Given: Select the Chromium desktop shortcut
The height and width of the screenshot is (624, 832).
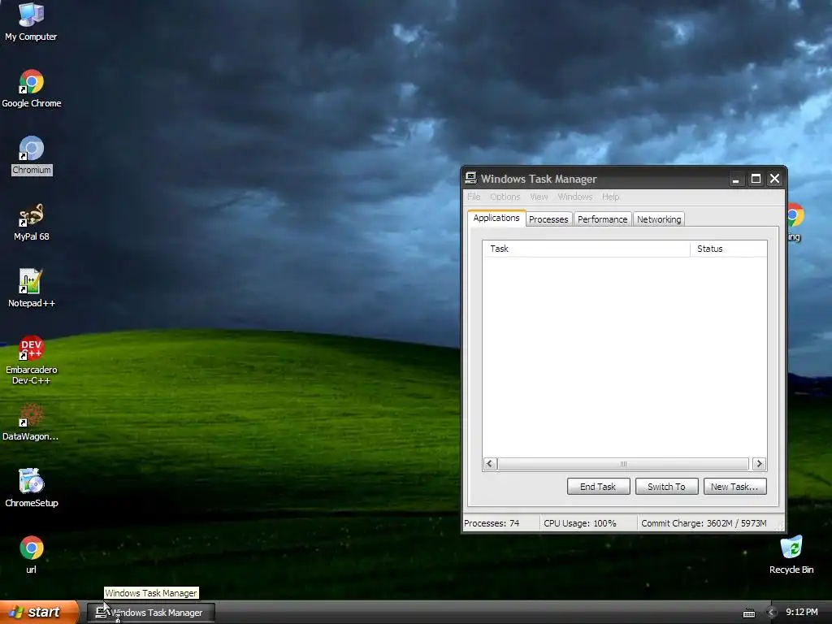Looking at the screenshot, I should 32,155.
